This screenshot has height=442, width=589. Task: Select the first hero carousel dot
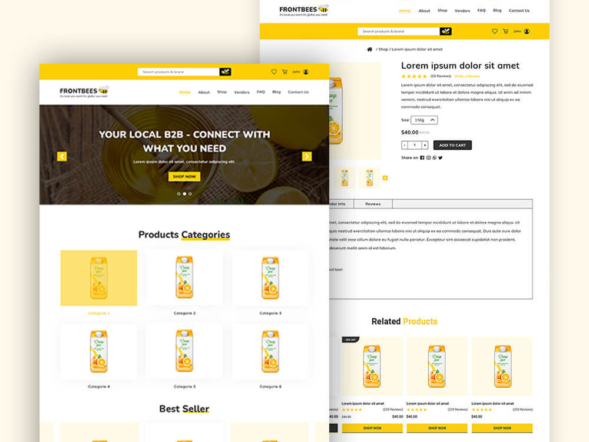click(x=178, y=193)
